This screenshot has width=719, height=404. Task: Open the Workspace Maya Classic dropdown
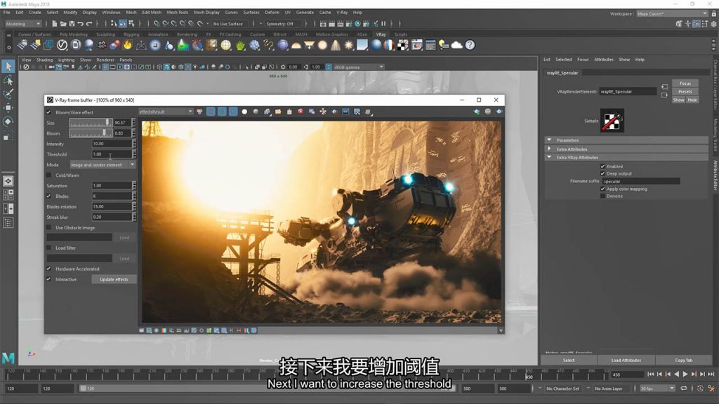[x=672, y=14]
